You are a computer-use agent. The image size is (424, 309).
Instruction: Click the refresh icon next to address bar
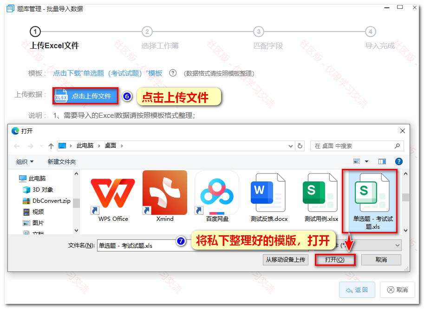[300, 146]
